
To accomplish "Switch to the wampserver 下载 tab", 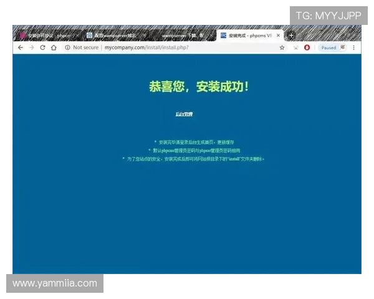I will 180,36.
